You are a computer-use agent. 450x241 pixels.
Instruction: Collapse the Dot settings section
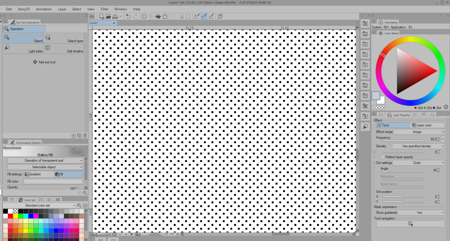[x=374, y=163]
